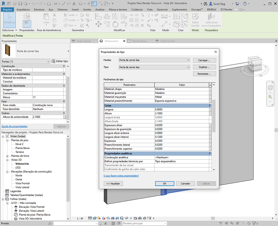278x226 pixels.
Task: Click the Modificar arrow tool button
Action: pyautogui.click(x=9, y=20)
